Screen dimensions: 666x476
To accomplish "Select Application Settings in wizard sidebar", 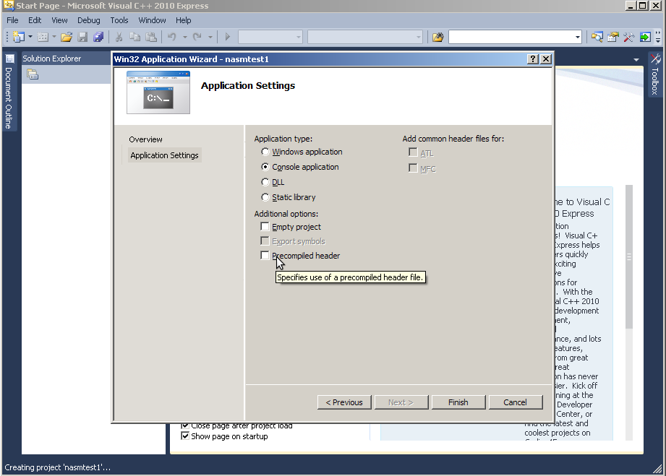I will [164, 155].
